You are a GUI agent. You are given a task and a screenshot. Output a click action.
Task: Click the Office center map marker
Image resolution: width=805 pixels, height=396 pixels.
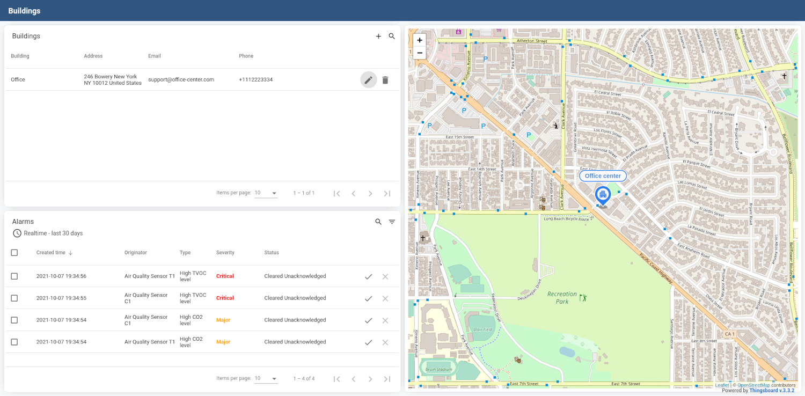(603, 195)
